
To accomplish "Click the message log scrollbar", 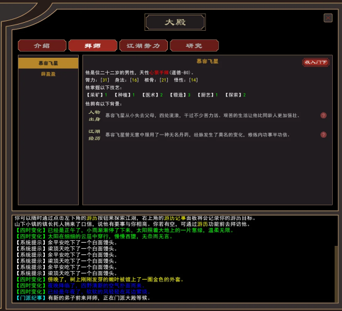I will point(336,274).
